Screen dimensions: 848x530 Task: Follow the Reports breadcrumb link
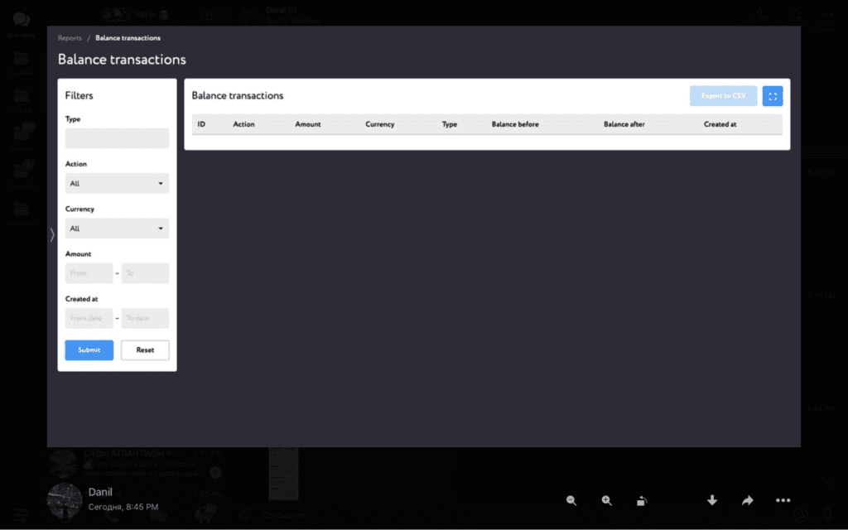(x=70, y=37)
